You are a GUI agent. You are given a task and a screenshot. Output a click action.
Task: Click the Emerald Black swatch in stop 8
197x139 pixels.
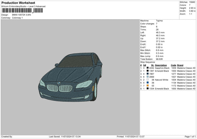[x=148, y=89]
